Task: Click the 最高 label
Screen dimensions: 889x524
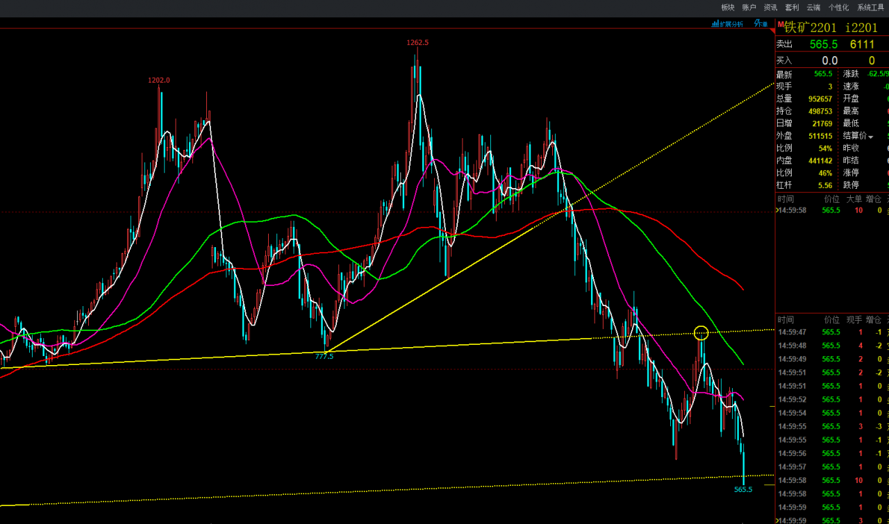Action: point(851,112)
